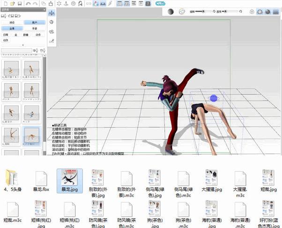Select the rotate-object tool in viewport sidebar
The image size is (282, 228).
[52, 22]
